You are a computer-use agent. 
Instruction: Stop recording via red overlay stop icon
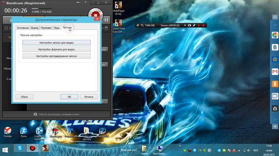click(x=204, y=26)
